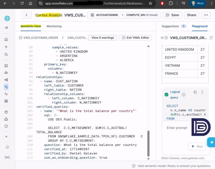Open the three-dot more options menu
Image resolution: width=215 pixels, height=169 pixels.
tap(206, 15)
